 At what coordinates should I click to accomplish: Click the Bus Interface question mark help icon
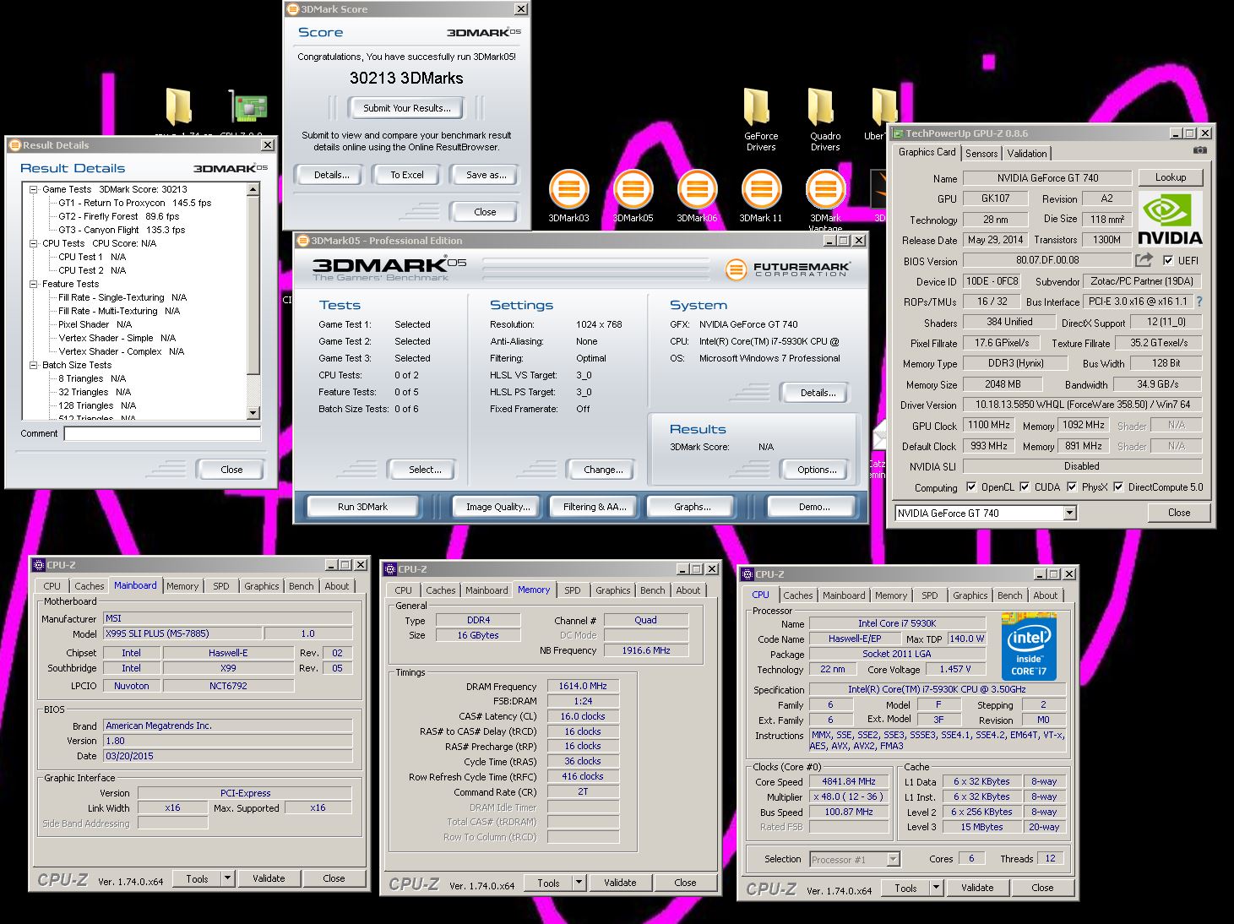(x=1199, y=302)
